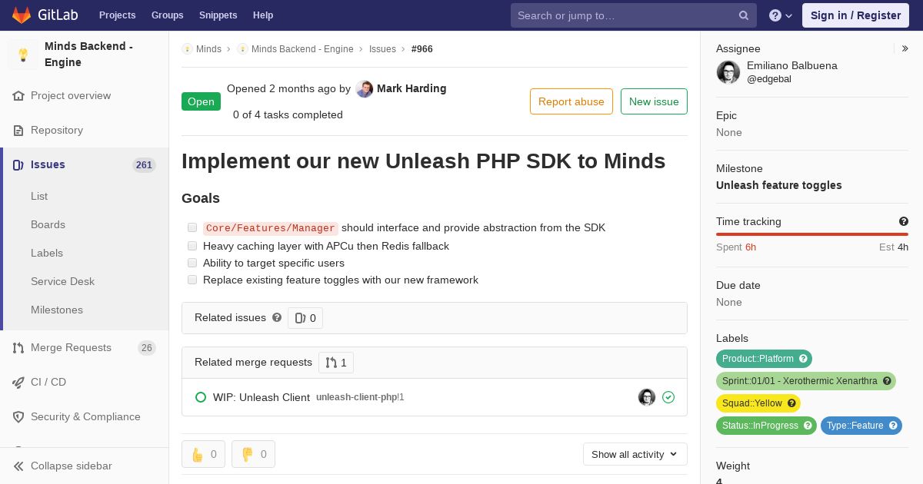Viewport: 923px width, 484px height.
Task: Click Issues breadcrumb link
Action: coord(382,49)
